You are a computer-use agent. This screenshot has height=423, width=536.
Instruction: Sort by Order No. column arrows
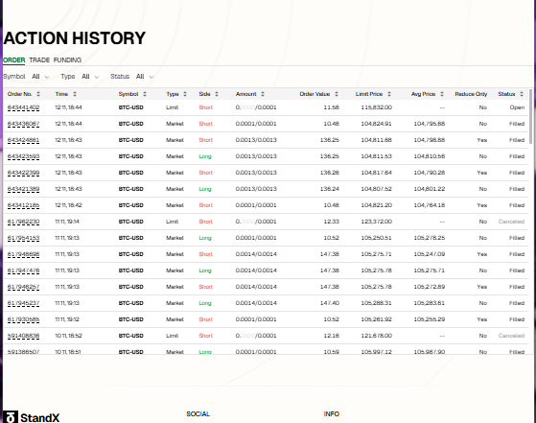(38, 94)
